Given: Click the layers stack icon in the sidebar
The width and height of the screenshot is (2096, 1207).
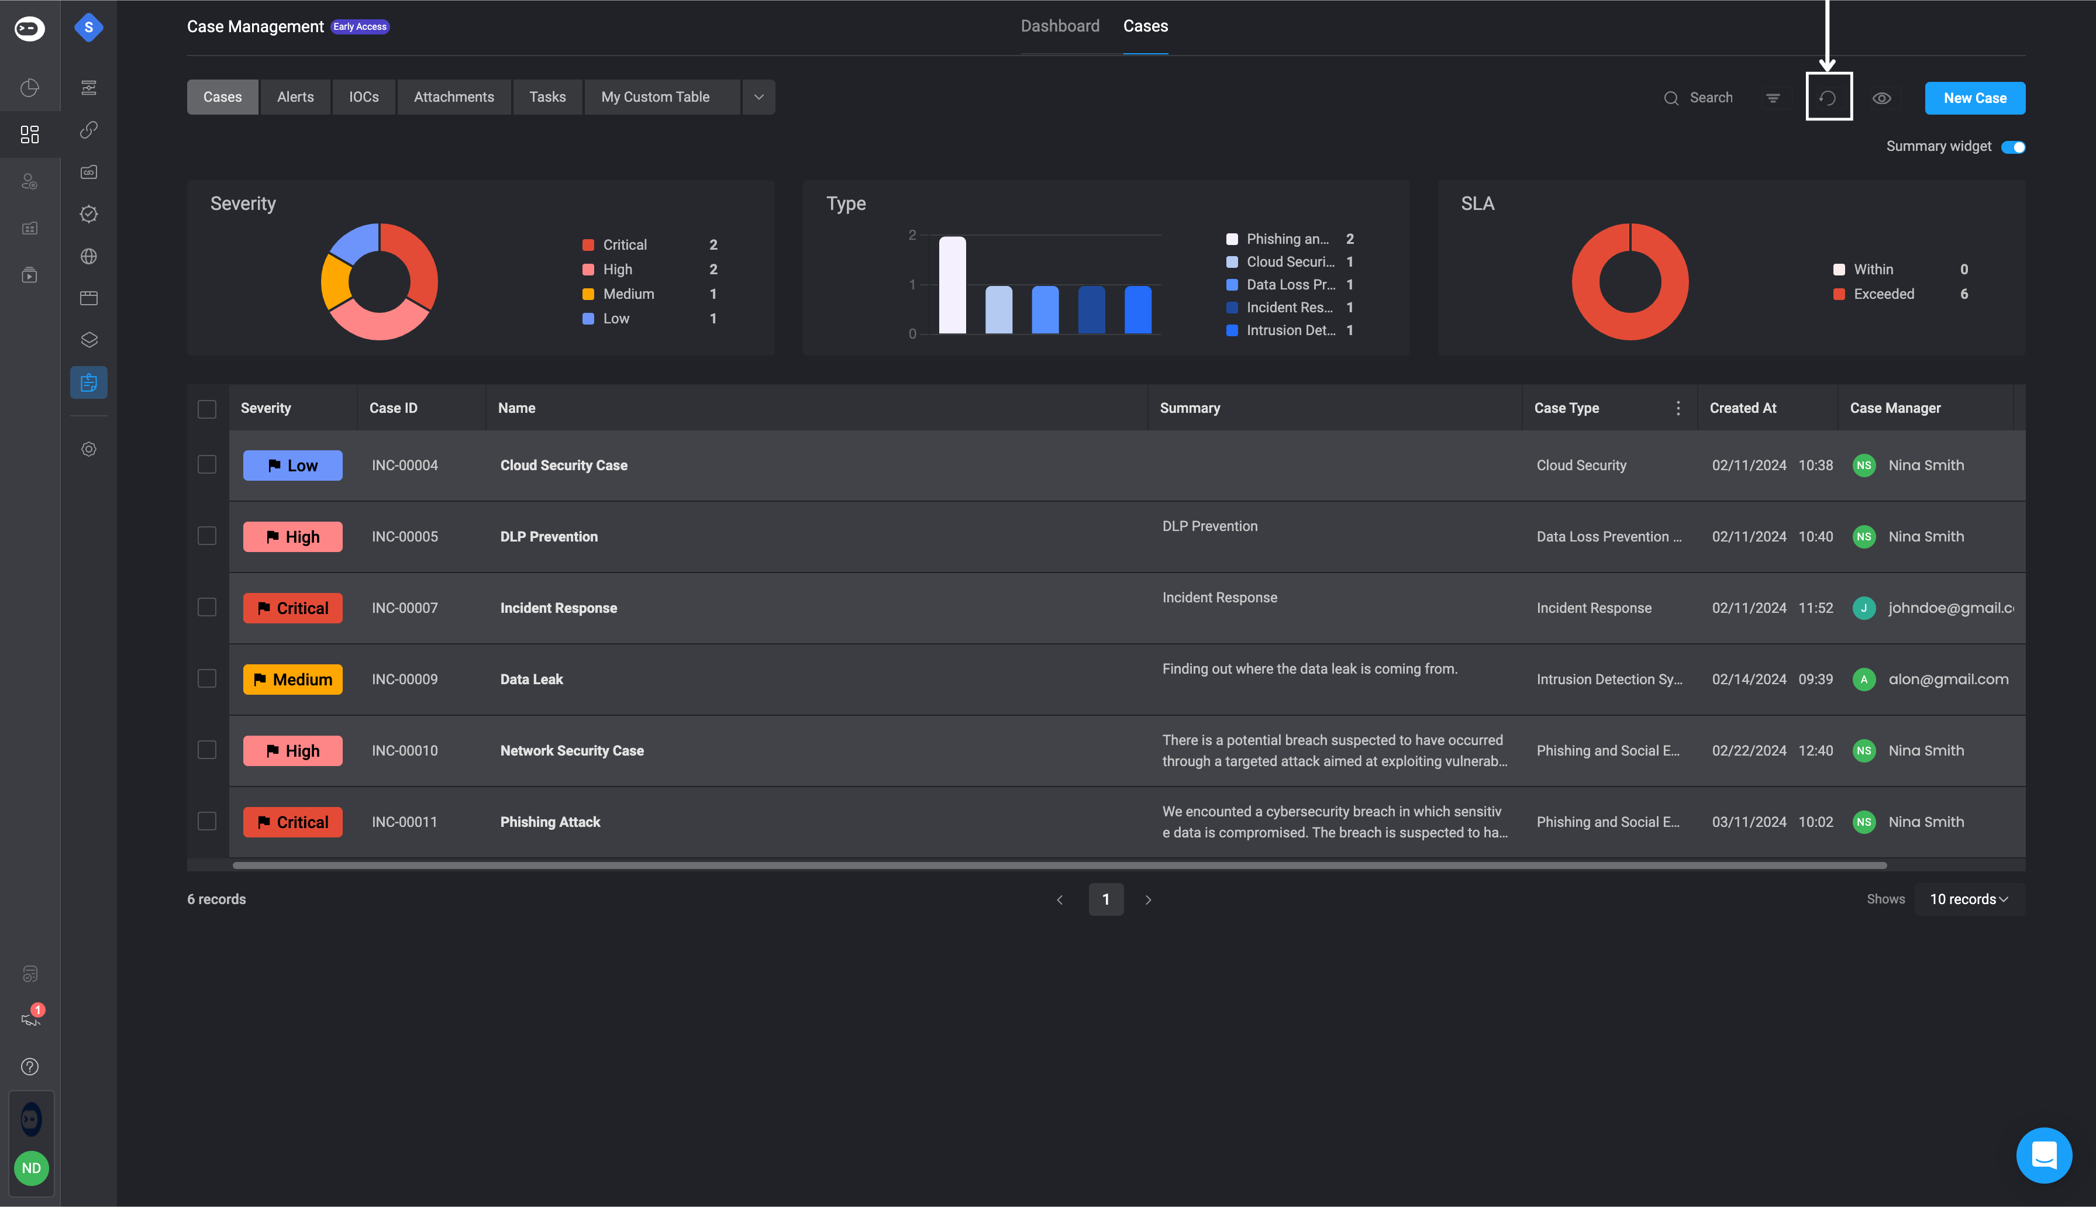Looking at the screenshot, I should click(x=89, y=340).
